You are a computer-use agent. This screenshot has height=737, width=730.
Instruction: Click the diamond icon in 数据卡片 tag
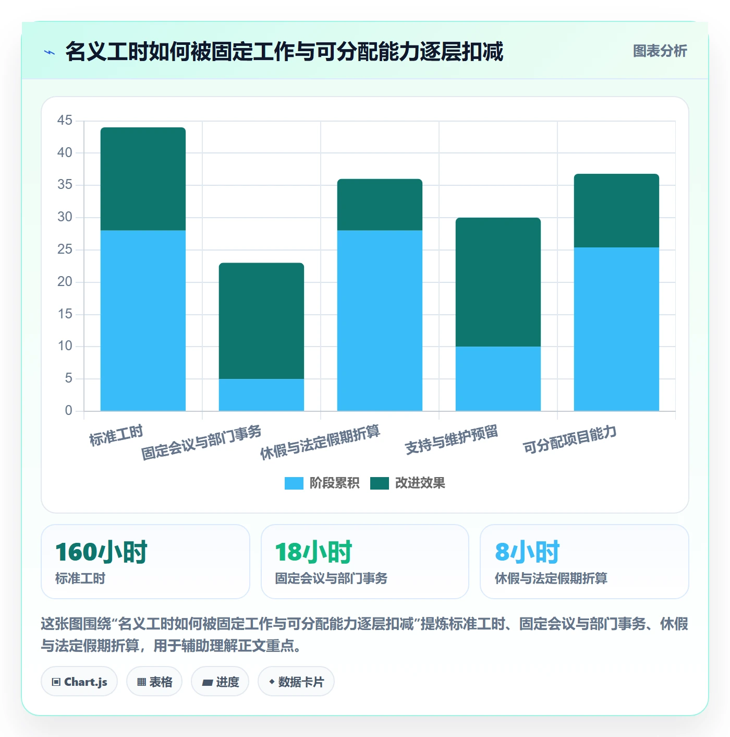[x=272, y=682]
